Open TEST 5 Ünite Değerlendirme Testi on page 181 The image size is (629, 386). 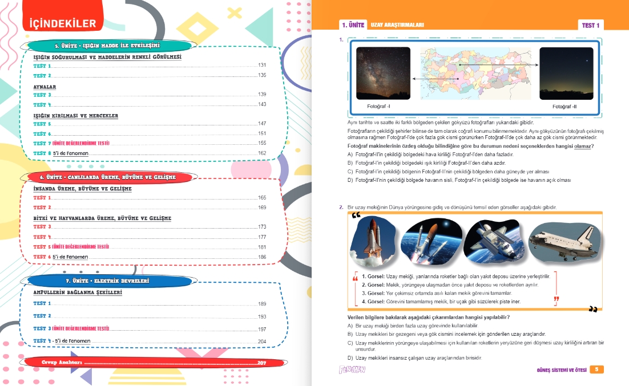point(150,247)
